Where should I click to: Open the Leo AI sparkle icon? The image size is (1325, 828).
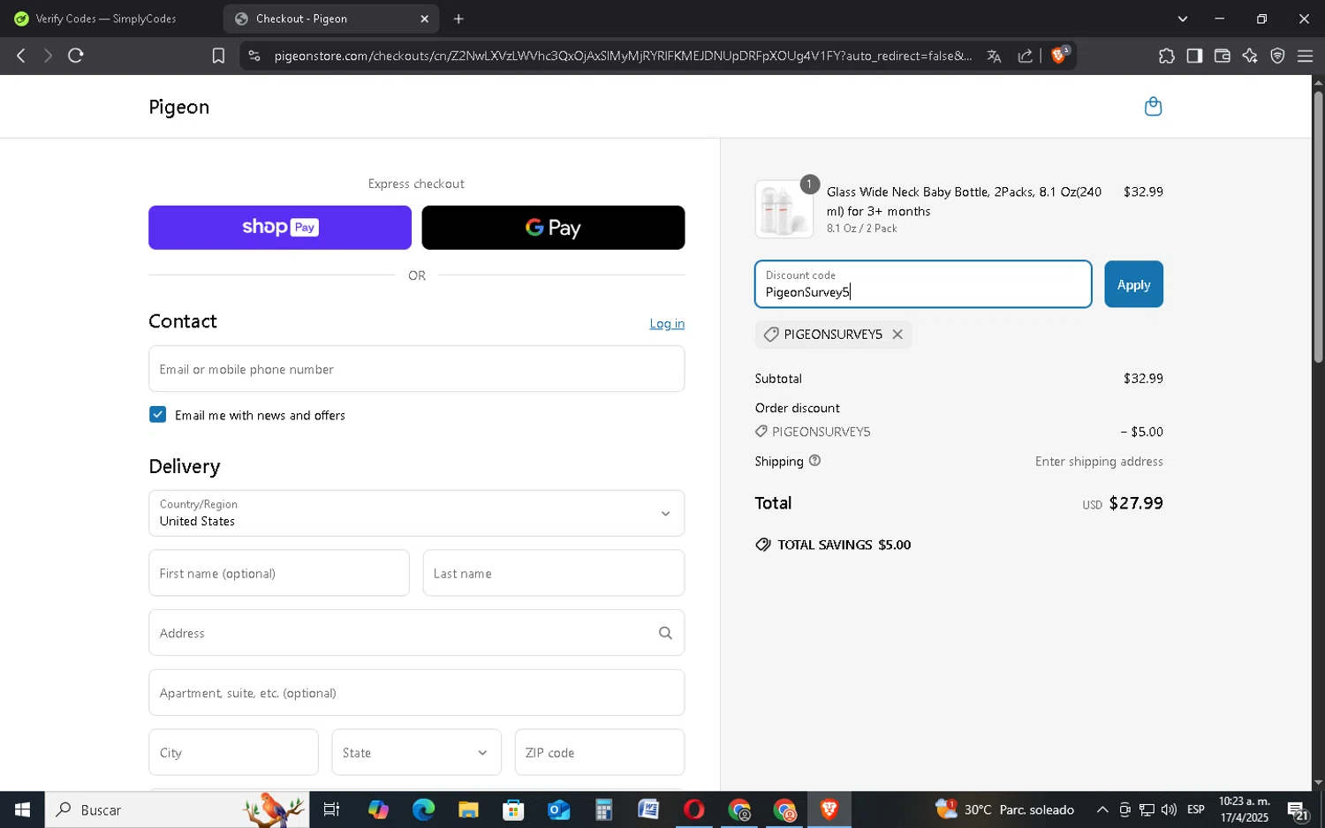click(1250, 56)
